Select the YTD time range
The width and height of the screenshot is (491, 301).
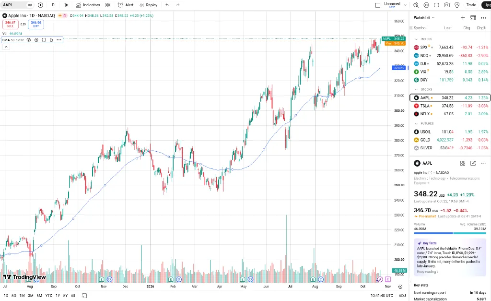click(x=49, y=296)
